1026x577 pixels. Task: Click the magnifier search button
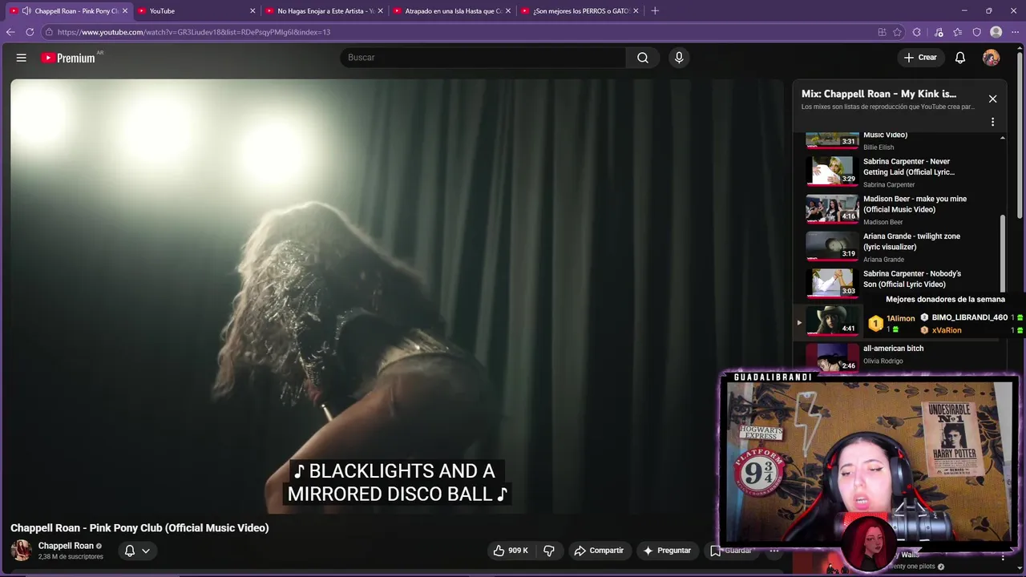pos(643,58)
